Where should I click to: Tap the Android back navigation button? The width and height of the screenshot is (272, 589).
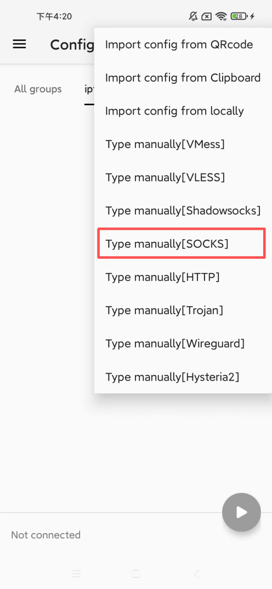pos(196,573)
